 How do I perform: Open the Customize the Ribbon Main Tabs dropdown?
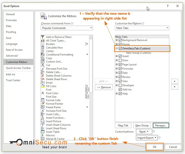pos(142,28)
